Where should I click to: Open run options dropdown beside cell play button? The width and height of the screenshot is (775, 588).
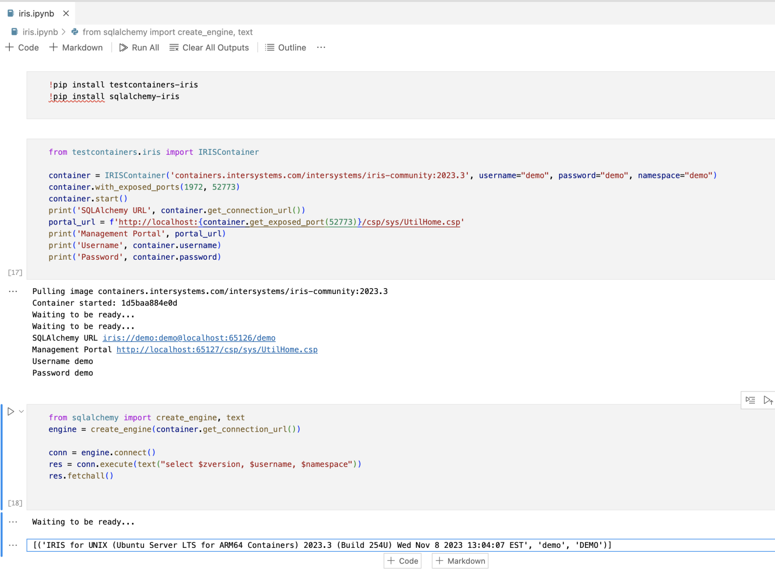pos(22,412)
